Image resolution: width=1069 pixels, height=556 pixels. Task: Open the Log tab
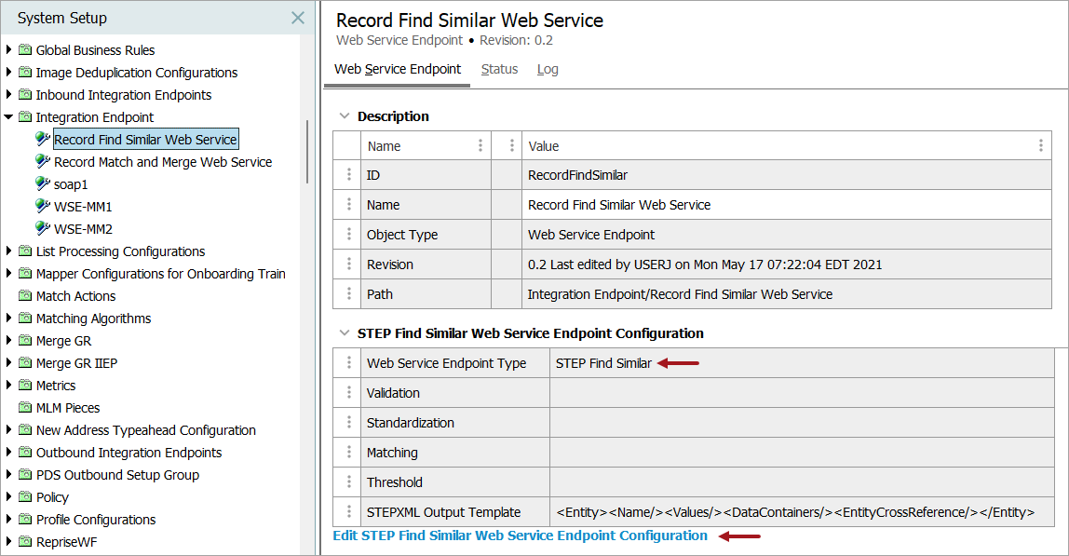tap(548, 69)
